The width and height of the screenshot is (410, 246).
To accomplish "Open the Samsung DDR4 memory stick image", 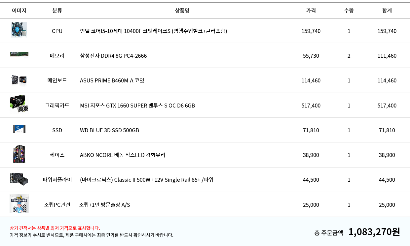I will [x=19, y=54].
